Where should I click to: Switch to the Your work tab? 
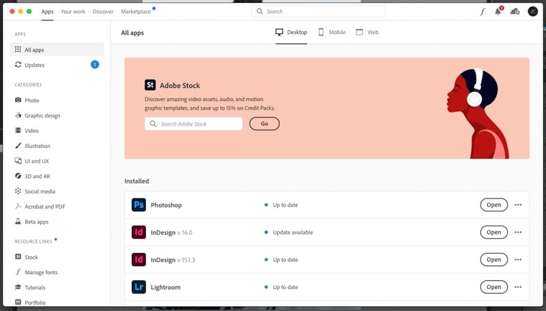click(73, 12)
